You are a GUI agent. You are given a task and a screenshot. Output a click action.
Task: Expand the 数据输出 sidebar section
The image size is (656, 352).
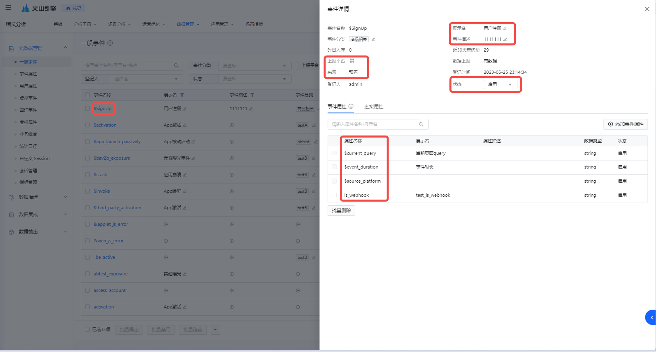[x=65, y=231]
